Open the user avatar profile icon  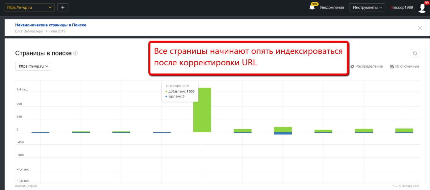point(422,8)
